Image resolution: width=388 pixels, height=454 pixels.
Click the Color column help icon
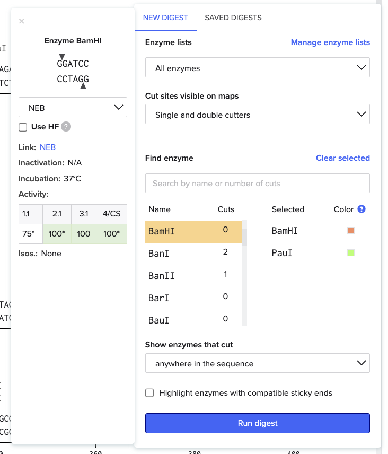(x=361, y=209)
